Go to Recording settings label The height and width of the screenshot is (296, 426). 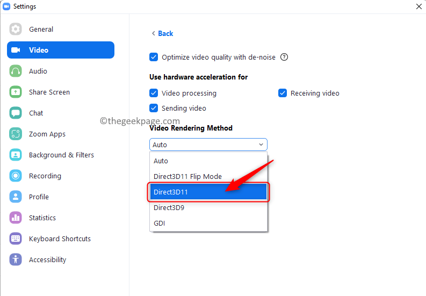tap(45, 176)
